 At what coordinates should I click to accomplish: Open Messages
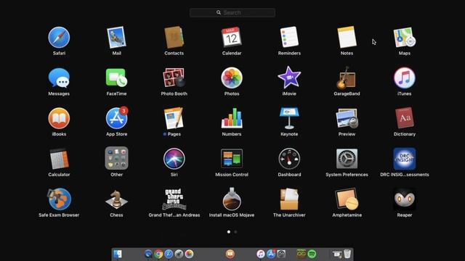click(x=59, y=78)
